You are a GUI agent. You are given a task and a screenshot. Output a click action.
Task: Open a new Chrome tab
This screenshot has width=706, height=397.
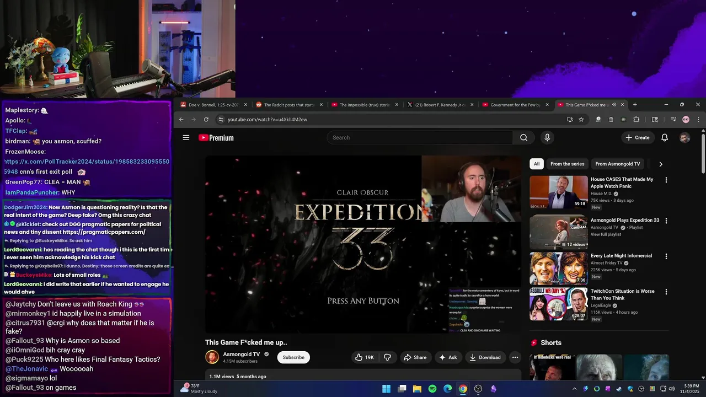635,105
